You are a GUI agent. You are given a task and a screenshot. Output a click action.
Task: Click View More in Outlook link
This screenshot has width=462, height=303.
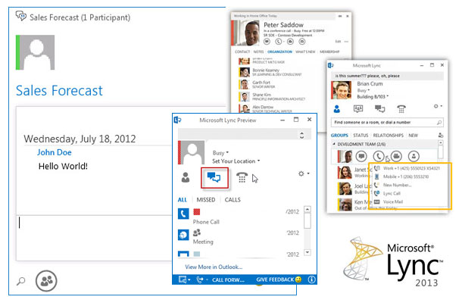pos(214,267)
